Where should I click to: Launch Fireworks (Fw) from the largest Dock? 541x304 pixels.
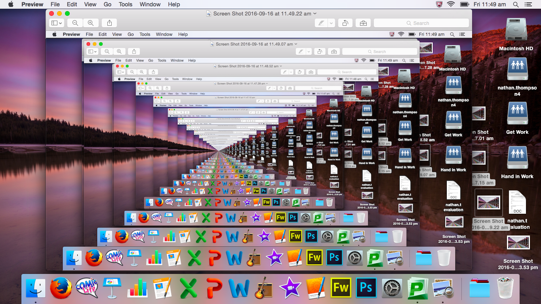coord(341,288)
